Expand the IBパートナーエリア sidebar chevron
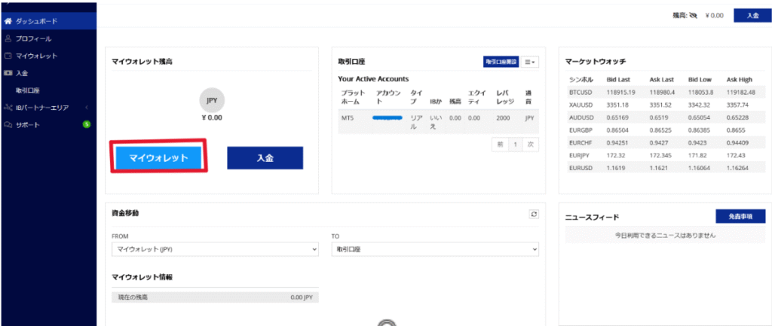The image size is (772, 326). (x=87, y=108)
